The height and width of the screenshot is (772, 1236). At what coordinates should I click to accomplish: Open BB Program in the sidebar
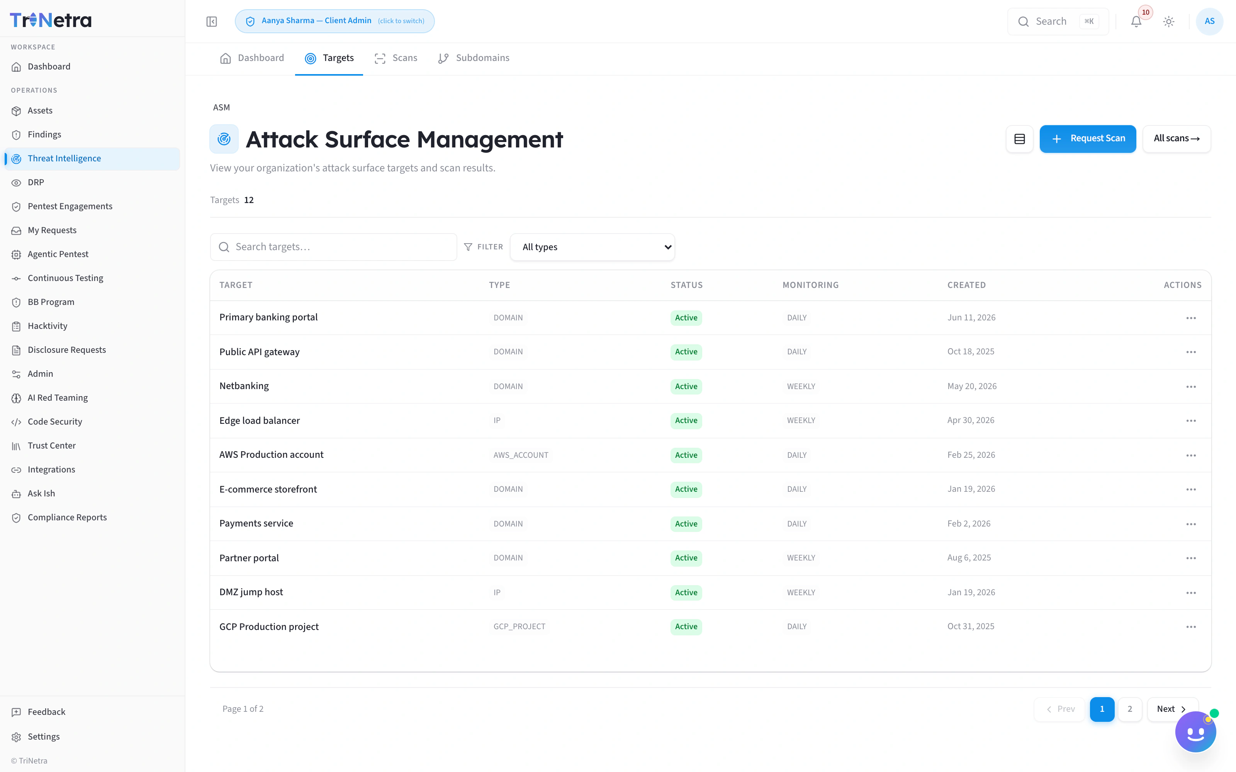coord(92,302)
